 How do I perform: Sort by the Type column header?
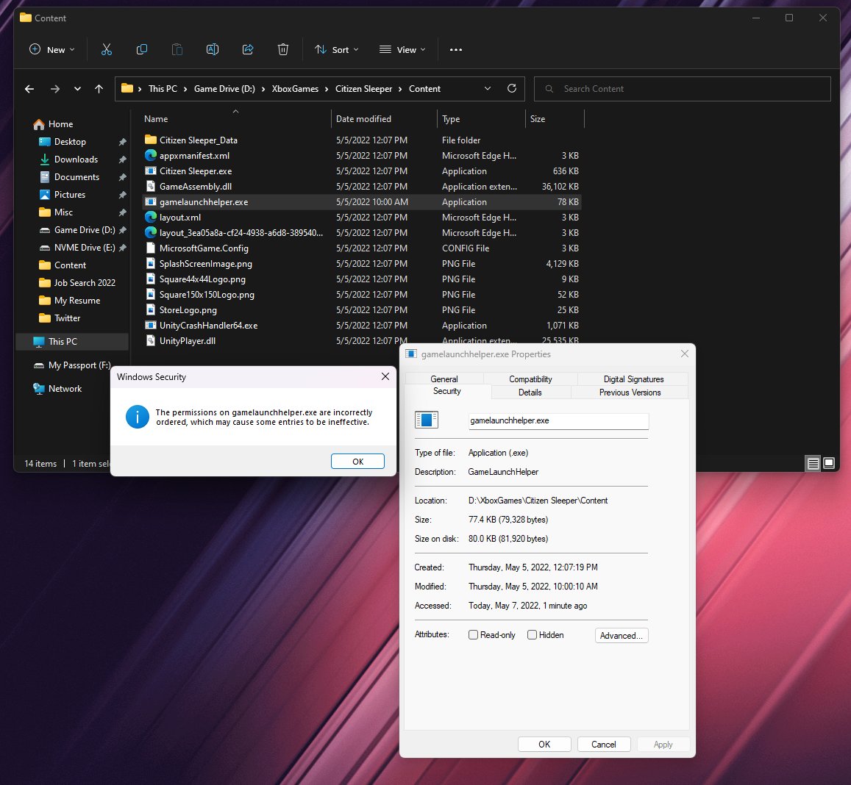[x=482, y=119]
